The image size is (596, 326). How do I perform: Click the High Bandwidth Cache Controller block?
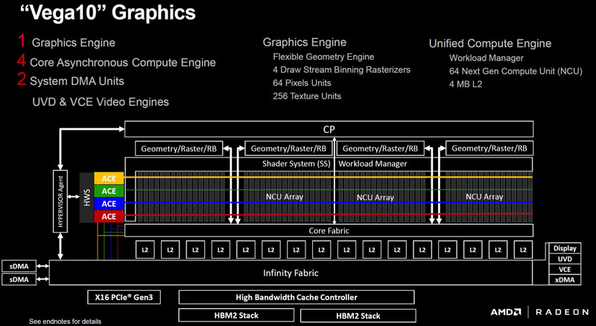point(297,297)
